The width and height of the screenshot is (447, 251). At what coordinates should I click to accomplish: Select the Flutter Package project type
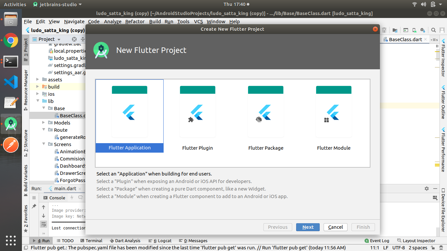pyautogui.click(x=266, y=116)
